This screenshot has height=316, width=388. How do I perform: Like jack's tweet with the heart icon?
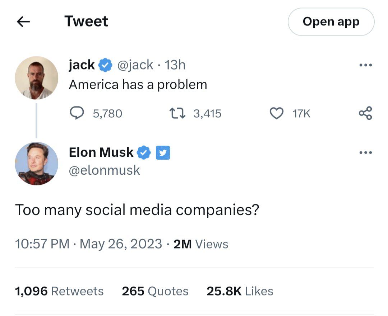(x=276, y=113)
